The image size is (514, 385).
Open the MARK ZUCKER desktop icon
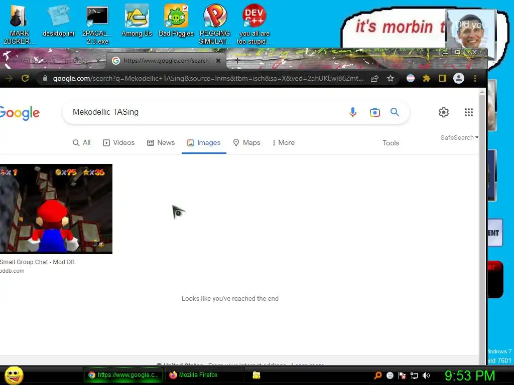[19, 24]
